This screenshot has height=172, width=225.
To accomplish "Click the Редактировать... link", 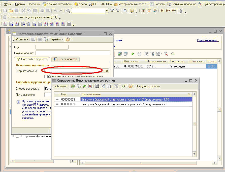I will point(208,40).
